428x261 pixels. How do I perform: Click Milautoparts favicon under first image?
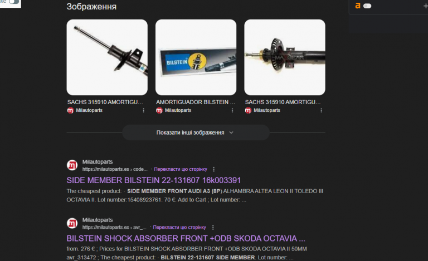tap(70, 110)
